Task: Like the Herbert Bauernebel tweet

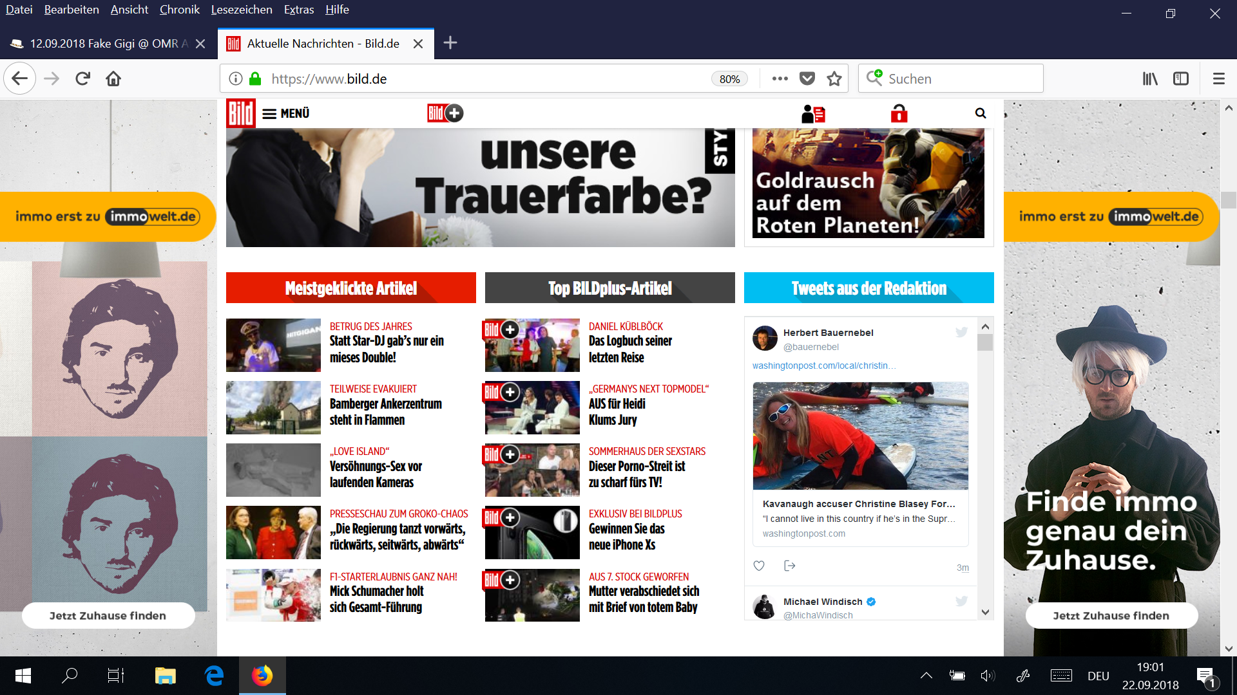Action: point(759,566)
